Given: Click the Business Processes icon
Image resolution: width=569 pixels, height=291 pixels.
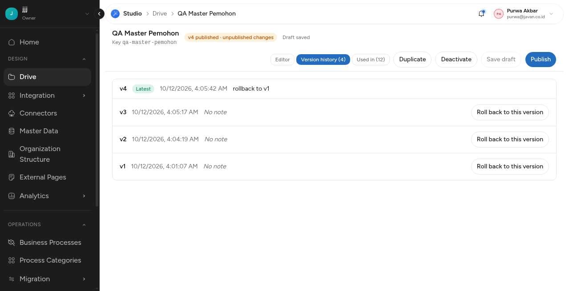Looking at the screenshot, I should point(12,243).
